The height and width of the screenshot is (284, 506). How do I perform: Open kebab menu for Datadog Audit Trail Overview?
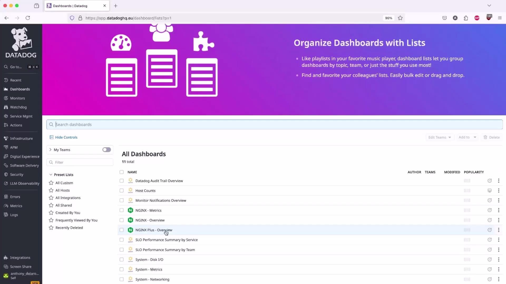[x=499, y=181]
